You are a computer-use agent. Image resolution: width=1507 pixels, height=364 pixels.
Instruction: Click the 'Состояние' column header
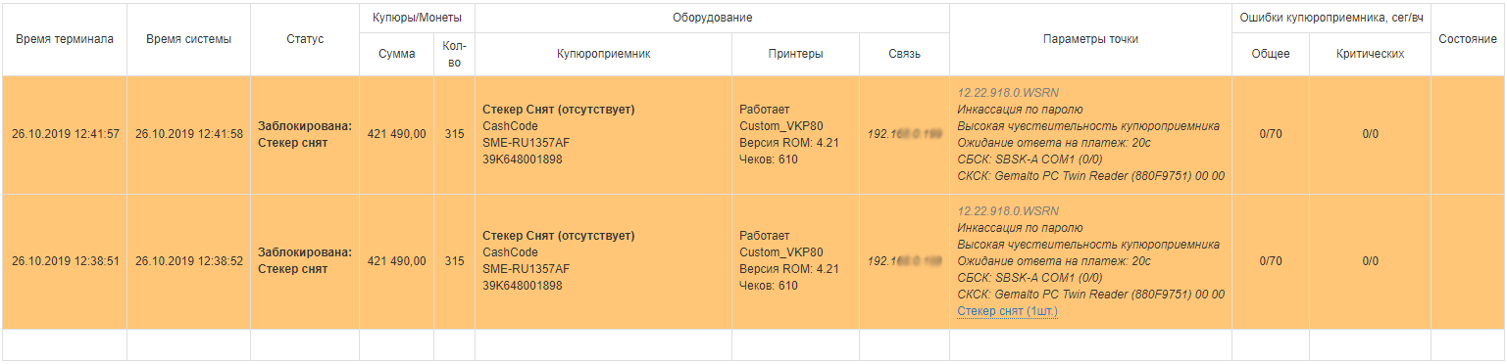click(x=1468, y=39)
